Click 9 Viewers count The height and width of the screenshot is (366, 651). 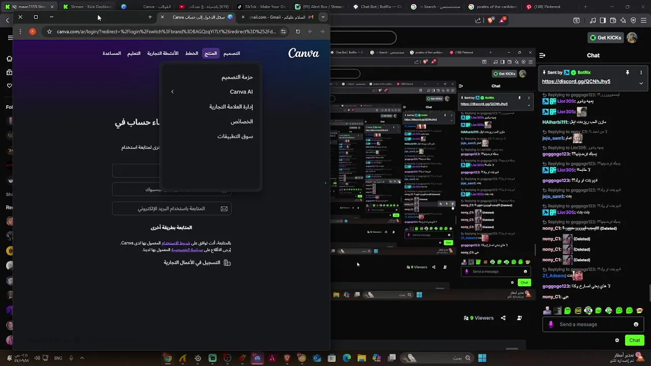tap(479, 318)
